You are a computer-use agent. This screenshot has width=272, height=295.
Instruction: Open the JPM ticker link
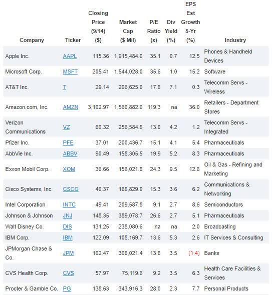(68, 253)
